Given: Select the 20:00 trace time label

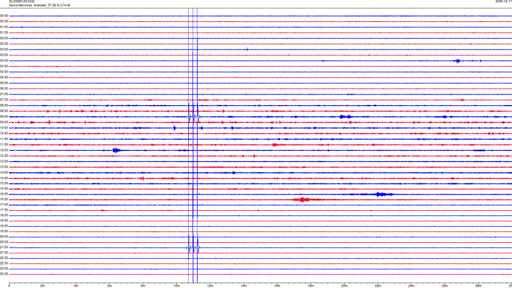Looking at the screenshot, I should [4, 237].
